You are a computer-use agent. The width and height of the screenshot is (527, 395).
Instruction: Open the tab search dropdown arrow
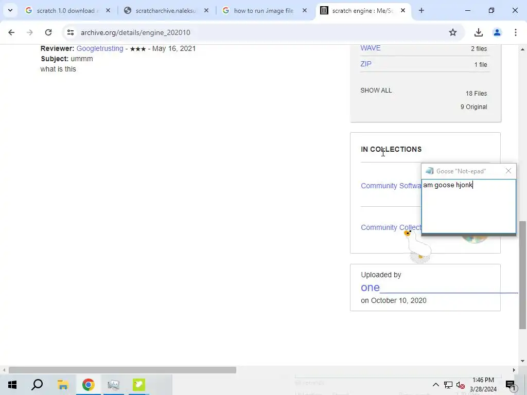click(10, 10)
